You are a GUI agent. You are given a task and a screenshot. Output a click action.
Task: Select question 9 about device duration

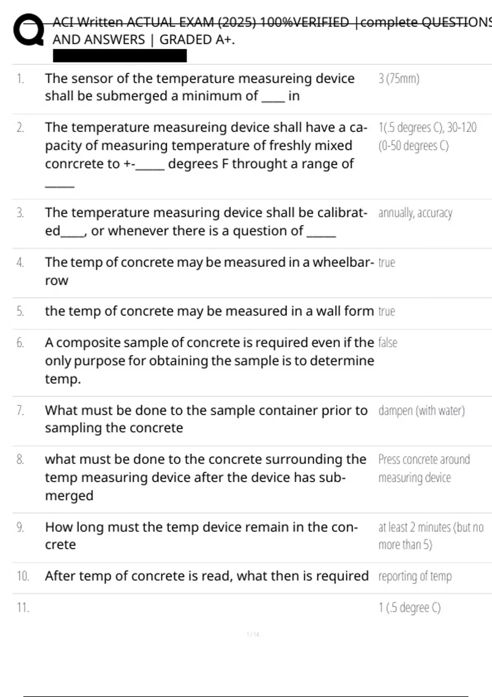click(x=201, y=535)
